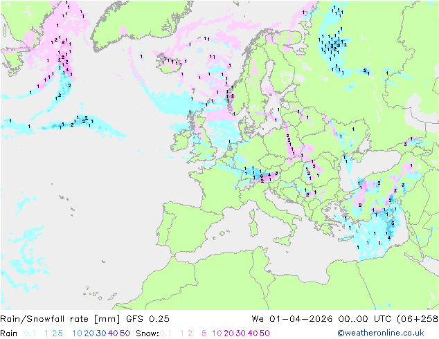Click rain legend value 40
The height and width of the screenshot is (339, 439).
click(113, 333)
